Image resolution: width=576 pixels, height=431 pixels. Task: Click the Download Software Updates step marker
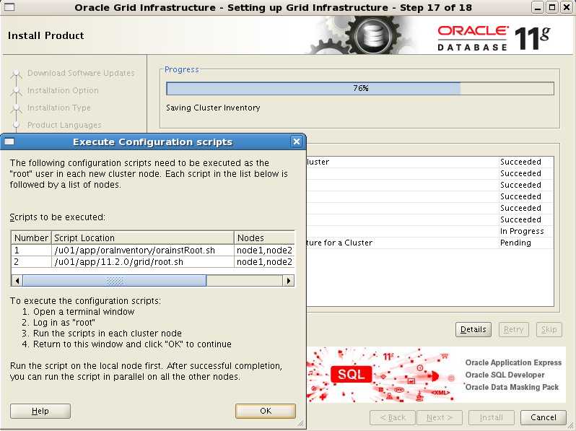(x=16, y=74)
